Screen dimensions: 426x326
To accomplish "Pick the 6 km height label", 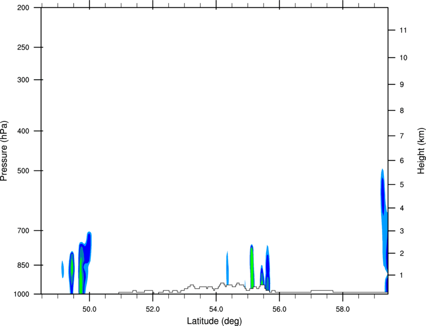I will [401, 160].
